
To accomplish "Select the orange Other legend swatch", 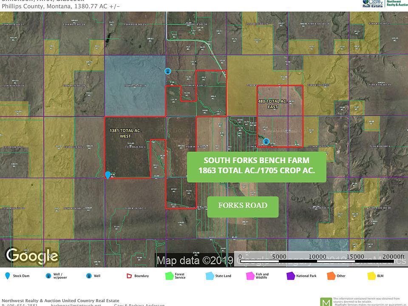I will pos(331,276).
